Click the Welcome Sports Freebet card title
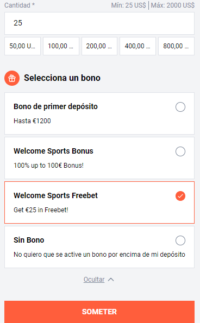The image size is (200, 323). (55, 195)
